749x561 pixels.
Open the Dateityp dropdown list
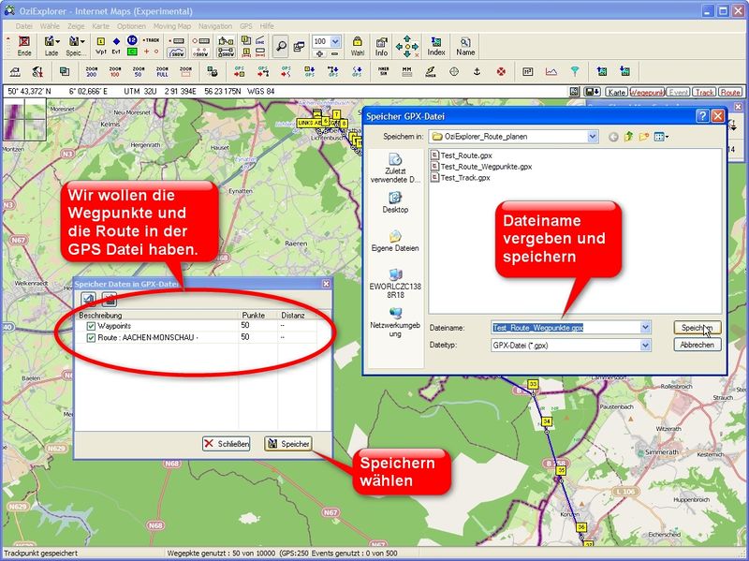pos(645,345)
